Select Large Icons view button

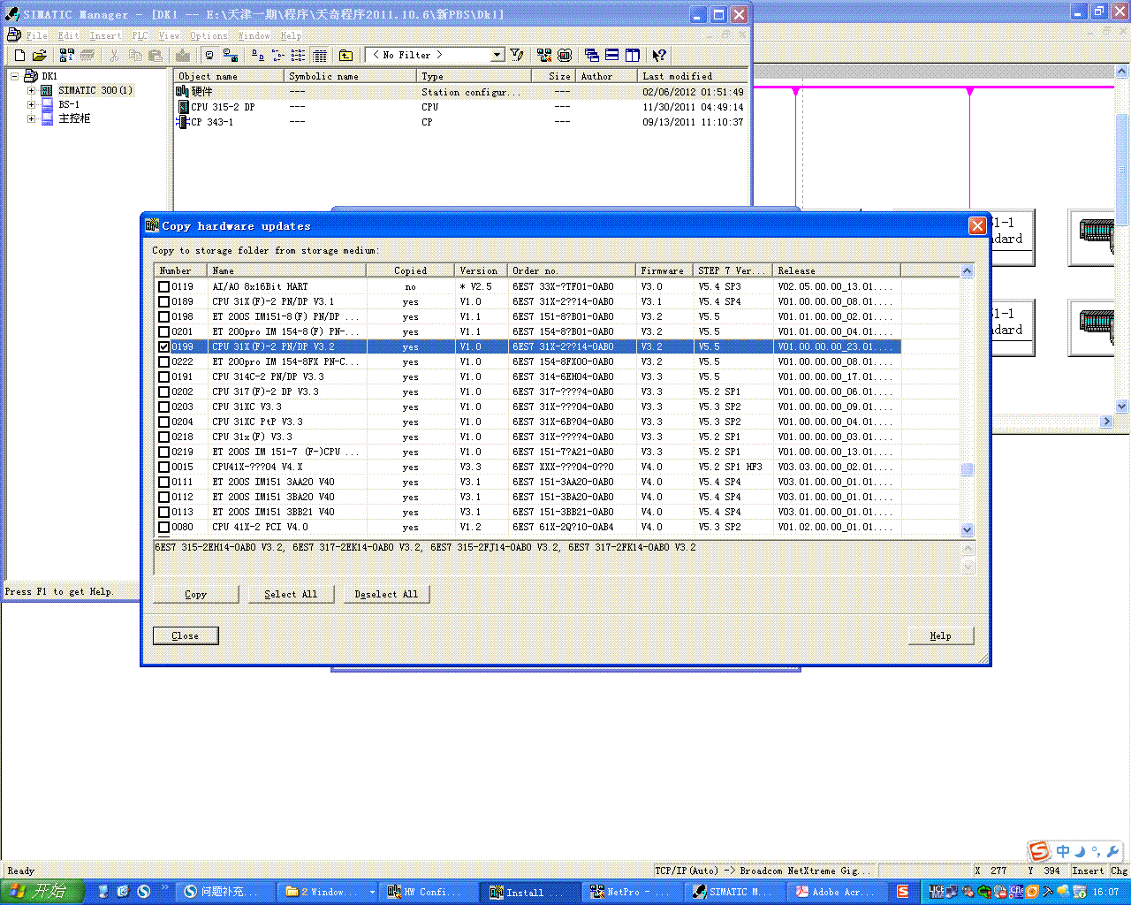257,55
